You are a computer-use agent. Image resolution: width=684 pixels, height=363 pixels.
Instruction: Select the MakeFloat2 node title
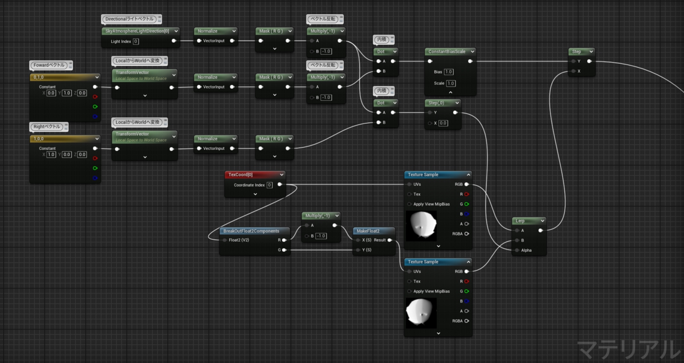coord(368,231)
